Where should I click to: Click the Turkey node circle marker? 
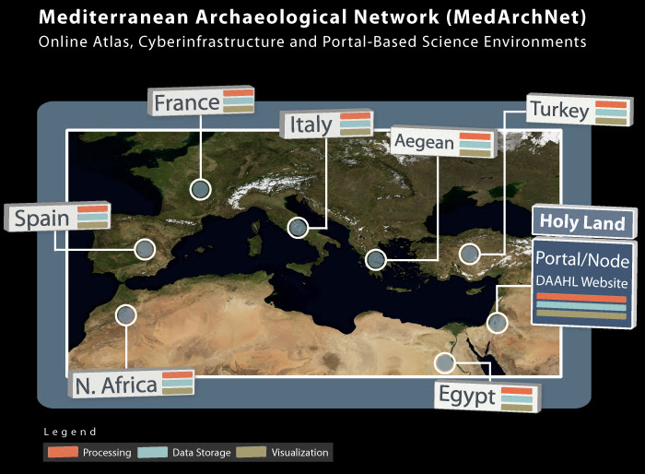(x=469, y=254)
